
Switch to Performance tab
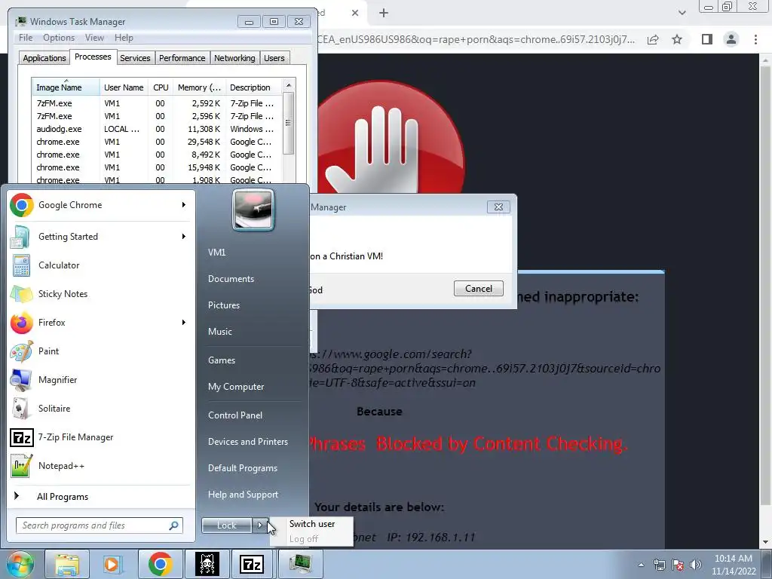point(182,58)
